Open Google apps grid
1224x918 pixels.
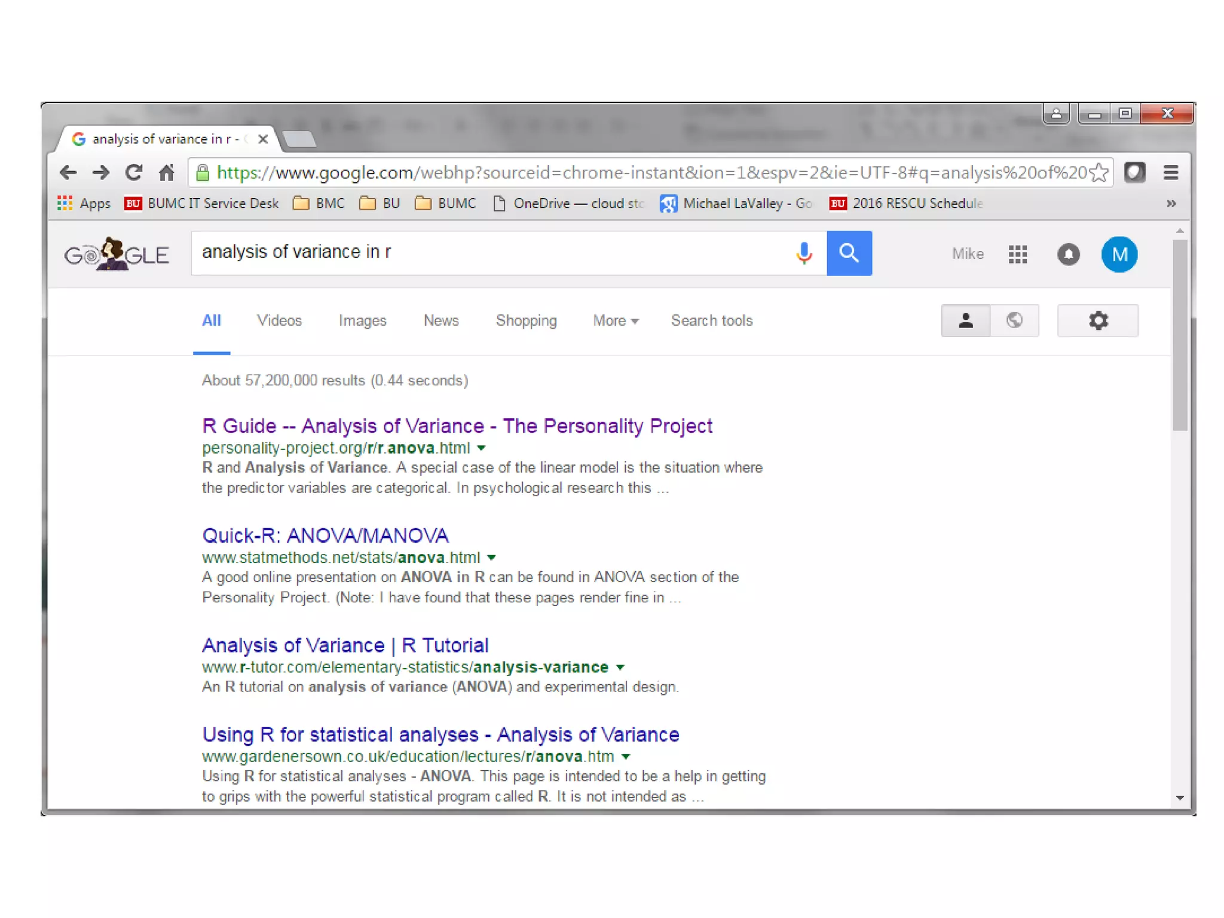(1017, 255)
